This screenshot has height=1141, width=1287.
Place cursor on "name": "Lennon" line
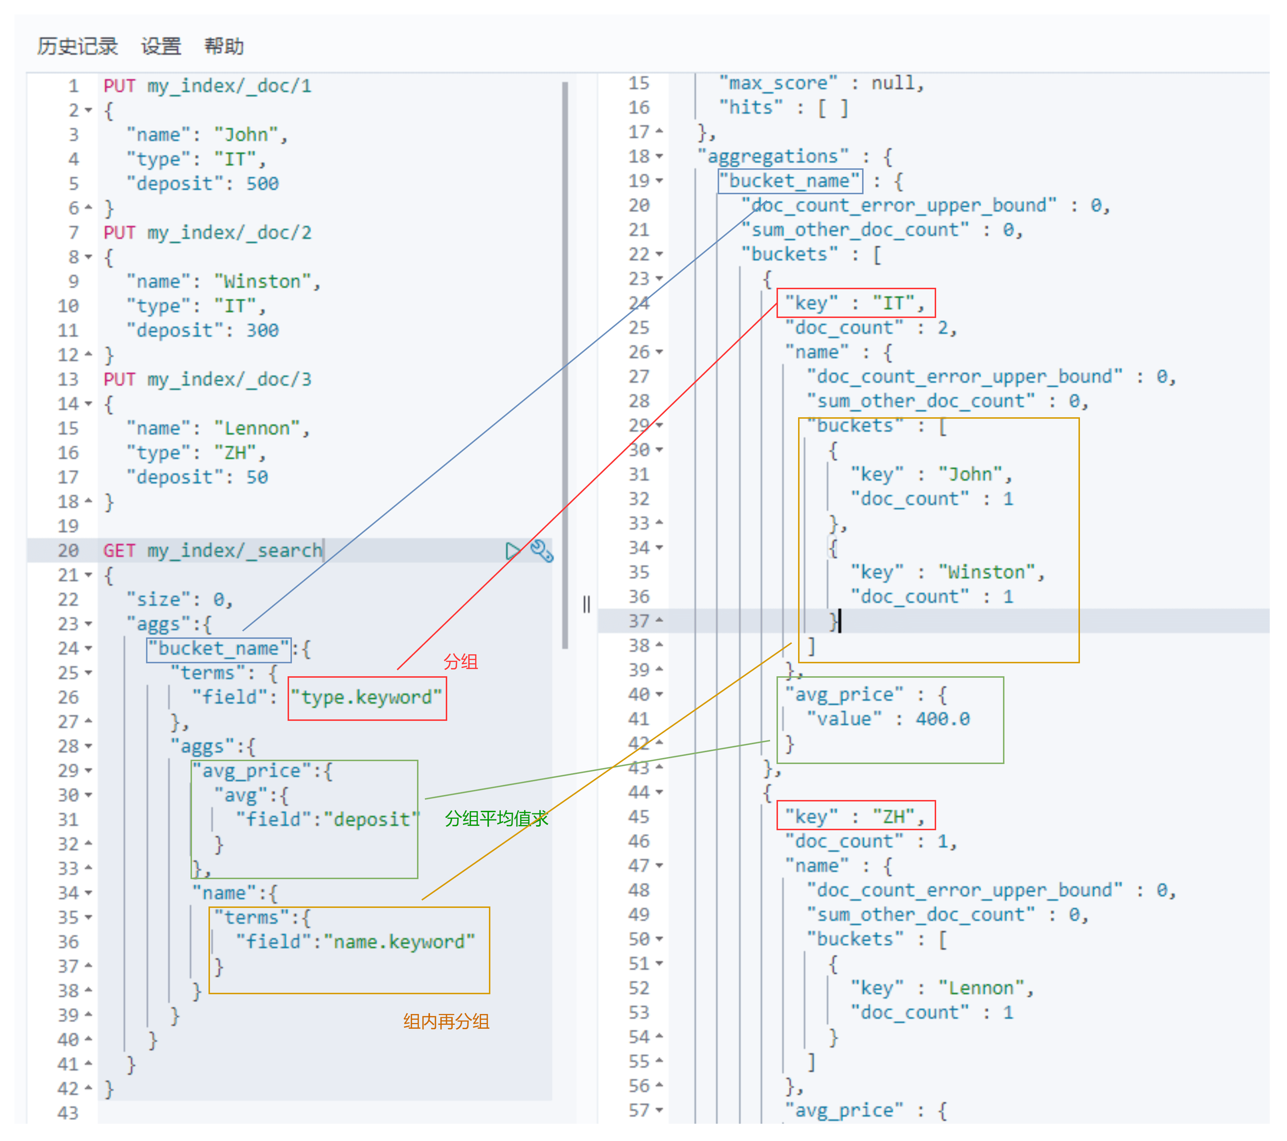pos(219,428)
